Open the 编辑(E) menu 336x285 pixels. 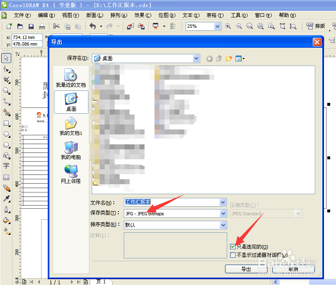pyautogui.click(x=47, y=15)
